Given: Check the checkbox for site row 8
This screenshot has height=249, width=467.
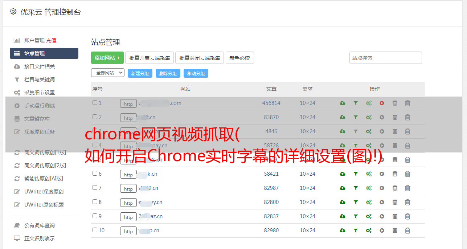Looking at the screenshot, I should (95, 202).
